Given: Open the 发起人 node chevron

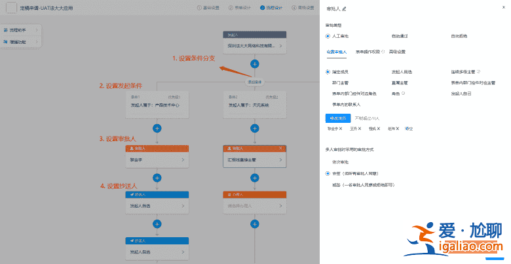Looking at the screenshot, I should point(280,46).
